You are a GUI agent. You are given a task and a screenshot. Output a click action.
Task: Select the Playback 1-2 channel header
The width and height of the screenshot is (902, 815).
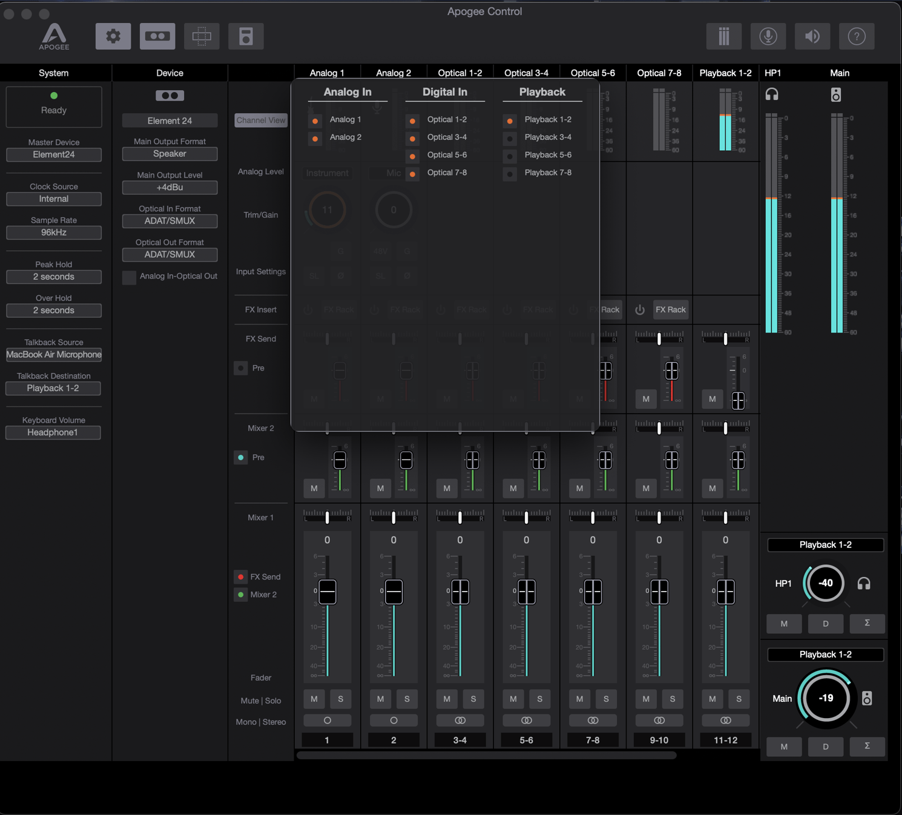725,73
